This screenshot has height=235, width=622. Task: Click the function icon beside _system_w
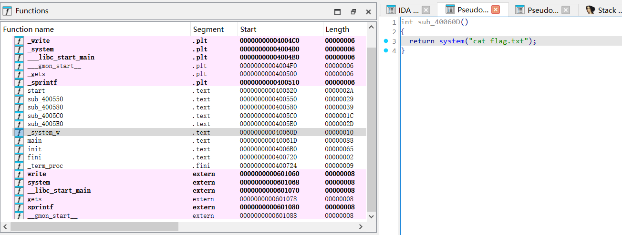(x=19, y=132)
